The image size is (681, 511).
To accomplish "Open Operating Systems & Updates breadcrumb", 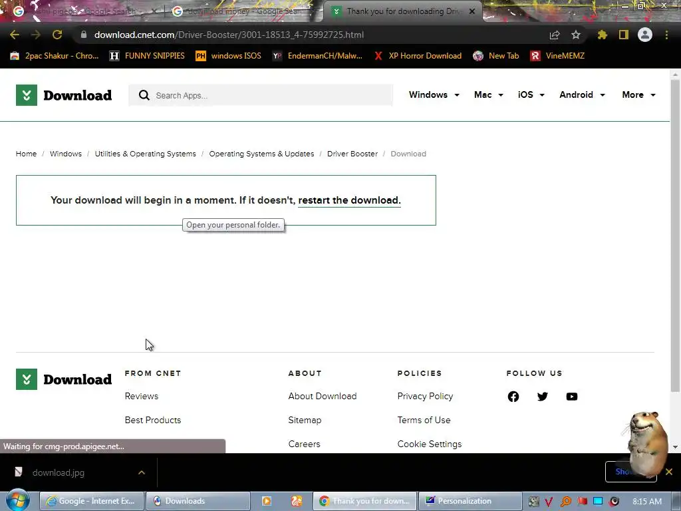I will click(261, 154).
